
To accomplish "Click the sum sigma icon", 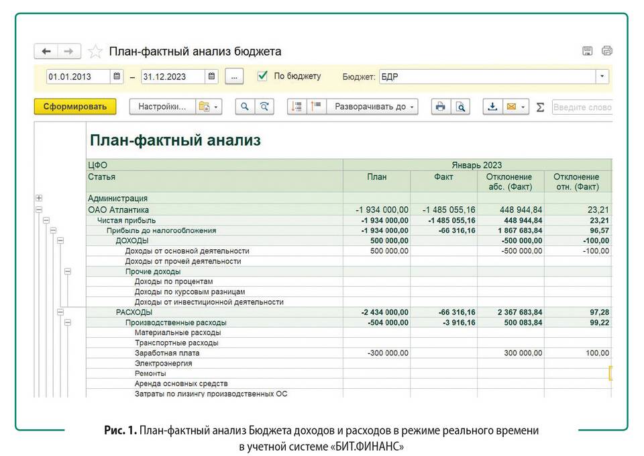I will pyautogui.click(x=540, y=107).
